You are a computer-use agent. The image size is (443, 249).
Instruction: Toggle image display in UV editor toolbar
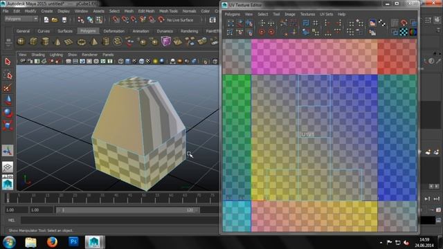(x=372, y=23)
